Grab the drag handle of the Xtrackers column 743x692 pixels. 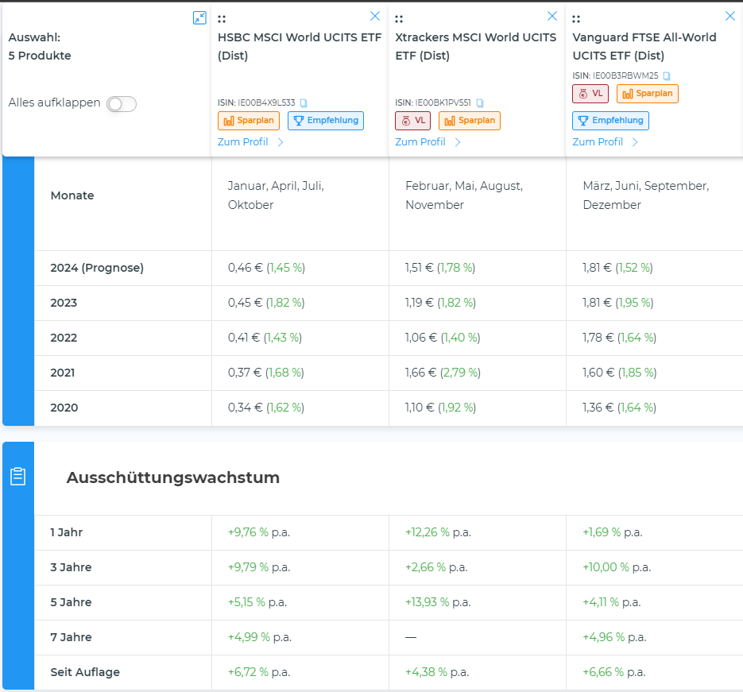(x=399, y=19)
